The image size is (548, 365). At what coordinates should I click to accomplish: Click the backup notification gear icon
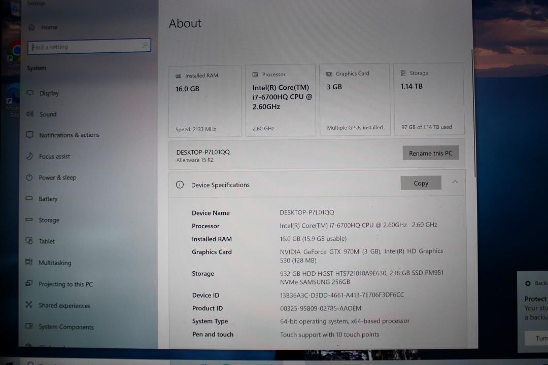528,283
